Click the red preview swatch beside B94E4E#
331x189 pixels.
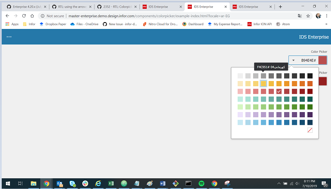[322, 60]
